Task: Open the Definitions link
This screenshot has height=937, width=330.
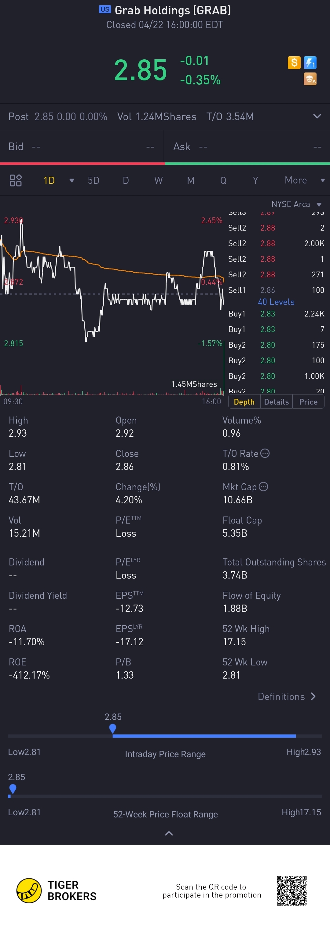Action: [x=287, y=697]
